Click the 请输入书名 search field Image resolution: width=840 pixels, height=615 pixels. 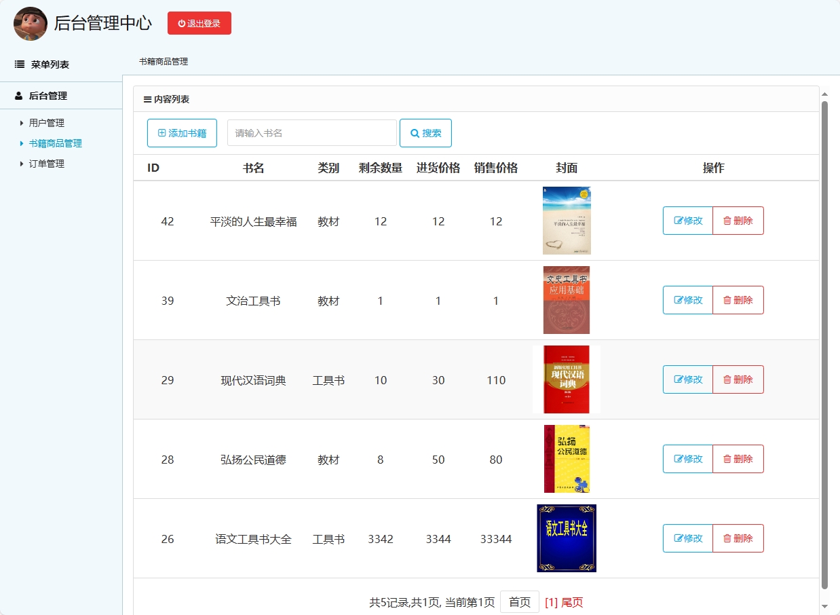[x=311, y=133]
